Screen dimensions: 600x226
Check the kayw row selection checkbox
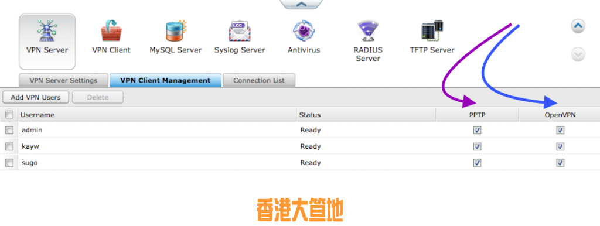(9, 146)
